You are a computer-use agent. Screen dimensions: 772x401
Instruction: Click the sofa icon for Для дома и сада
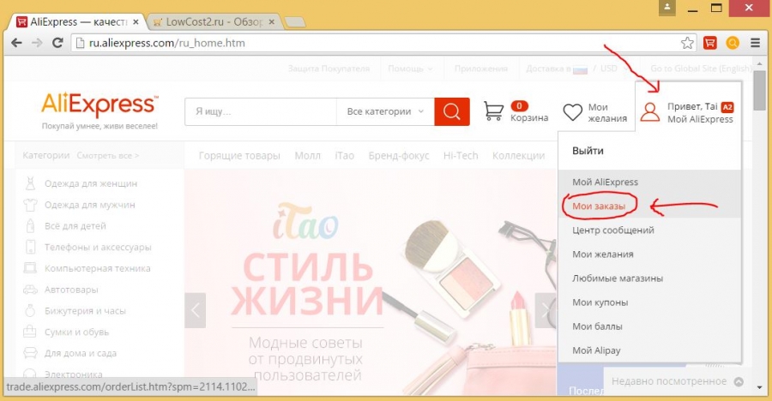tap(30, 353)
